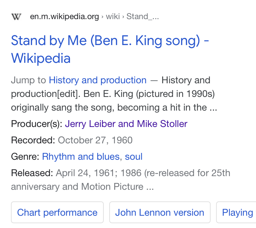256x228 pixels.
Task: Open the soul genre link
Action: (134, 157)
